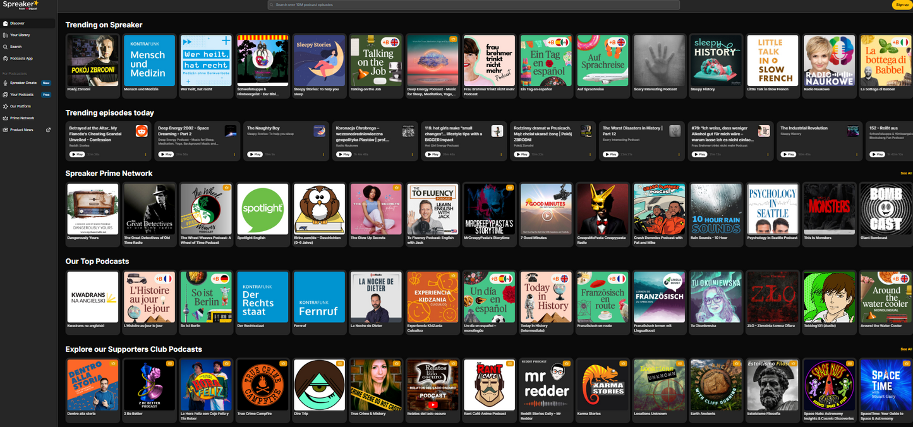Click See All for Spreaker Prime Network
This screenshot has height=427, width=913.
pyautogui.click(x=906, y=173)
